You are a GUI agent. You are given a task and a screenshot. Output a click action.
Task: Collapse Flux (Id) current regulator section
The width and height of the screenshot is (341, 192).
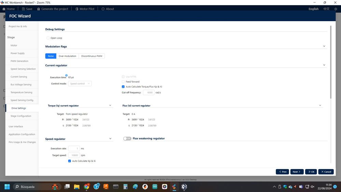(320, 105)
